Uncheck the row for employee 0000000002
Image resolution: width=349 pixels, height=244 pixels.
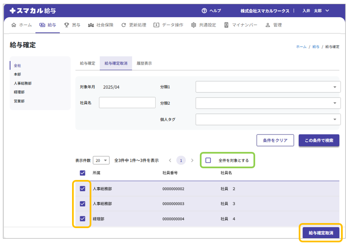click(x=83, y=189)
